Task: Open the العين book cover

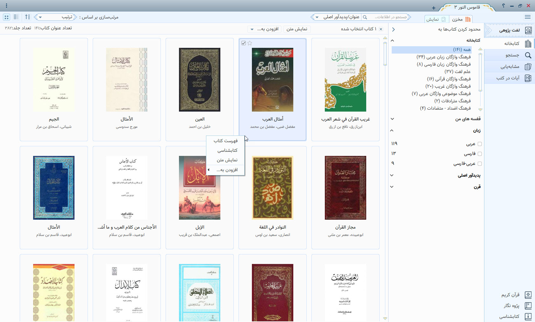Action: click(200, 80)
